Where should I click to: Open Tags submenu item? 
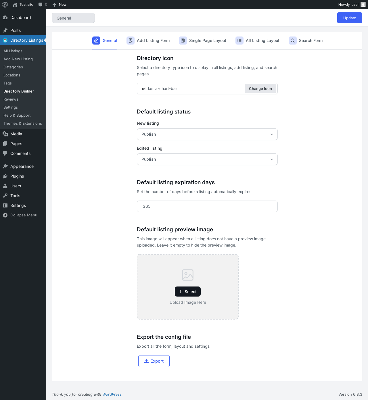[7, 83]
